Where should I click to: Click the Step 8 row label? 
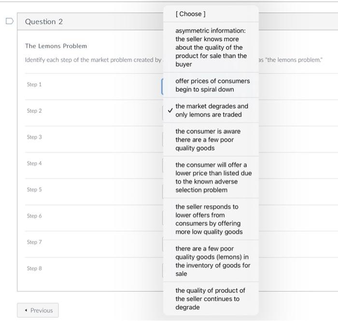[x=34, y=268]
